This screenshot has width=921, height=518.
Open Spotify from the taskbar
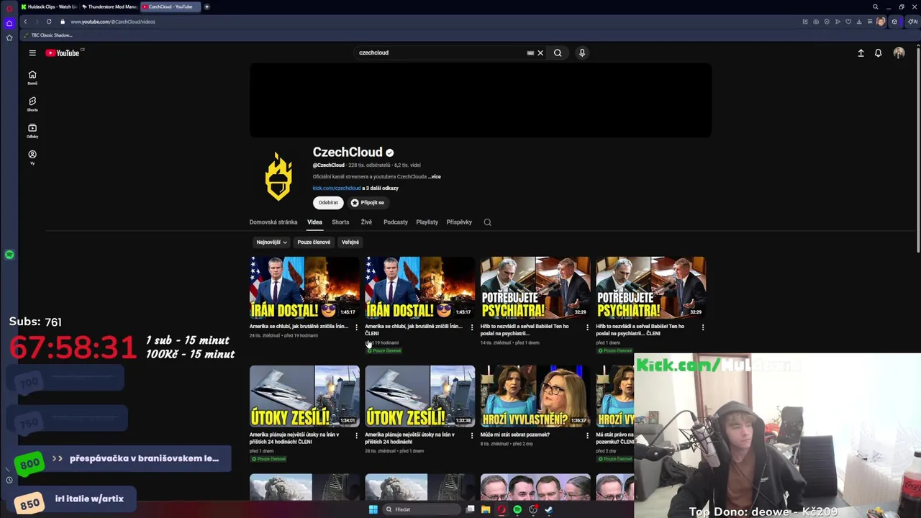(517, 509)
